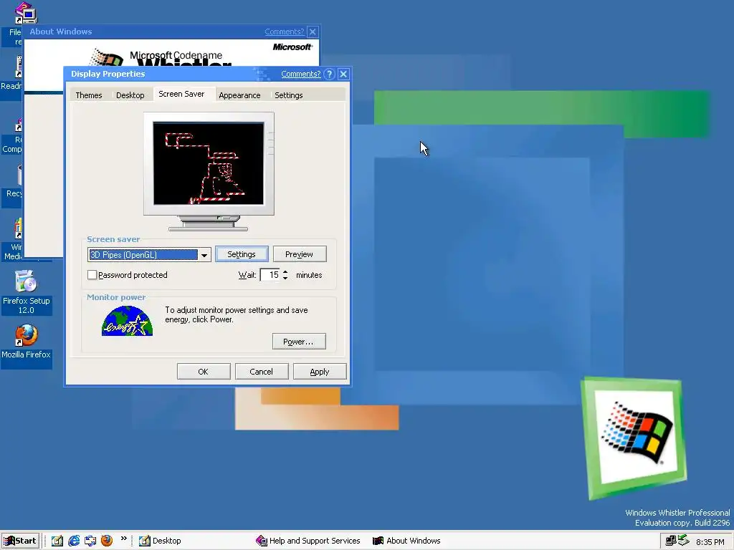Screen dimensions: 734x550
Task: Confirm Display Properties with OK
Action: (204, 372)
